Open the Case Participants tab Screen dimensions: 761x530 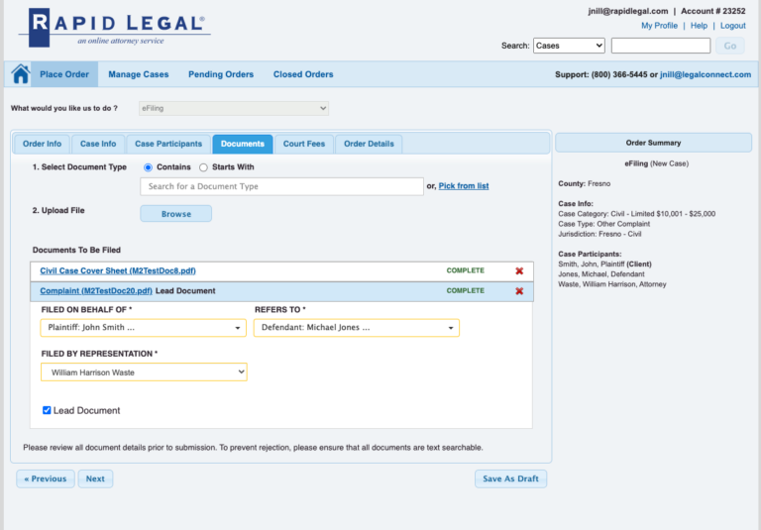tap(168, 144)
